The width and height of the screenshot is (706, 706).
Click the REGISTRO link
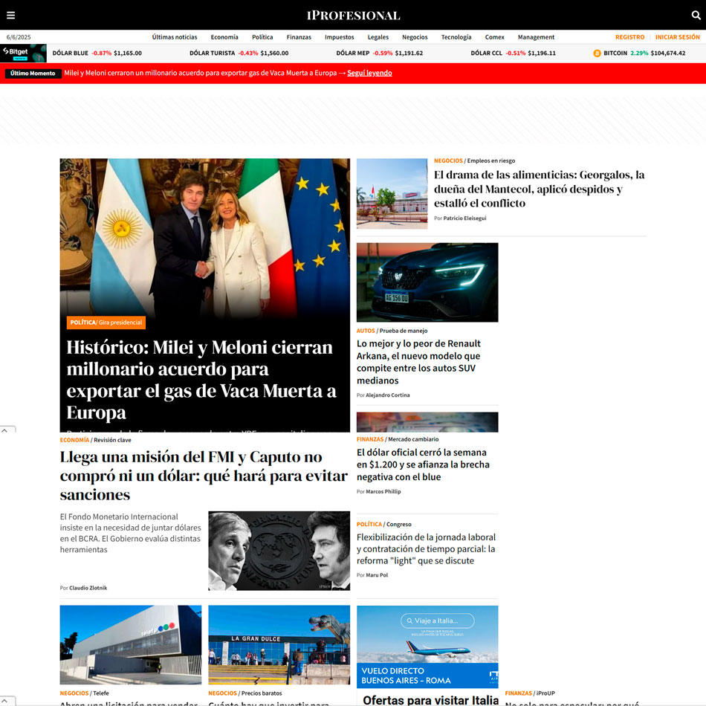(x=630, y=37)
